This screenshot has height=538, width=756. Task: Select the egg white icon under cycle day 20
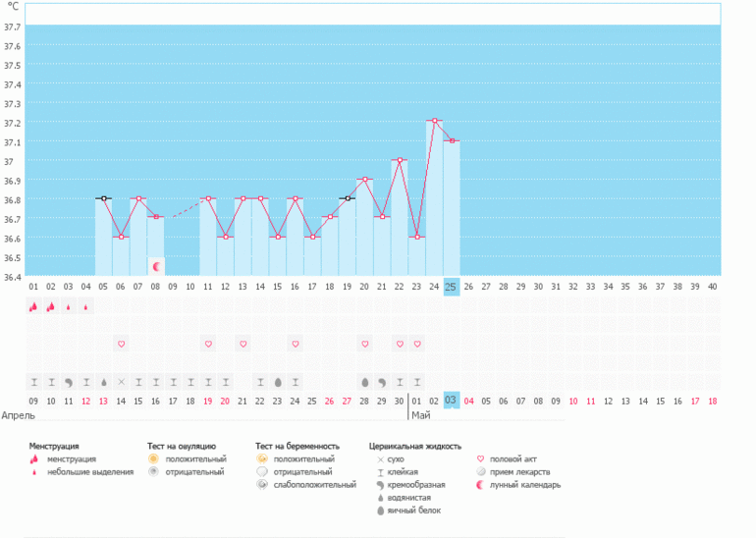(x=365, y=383)
